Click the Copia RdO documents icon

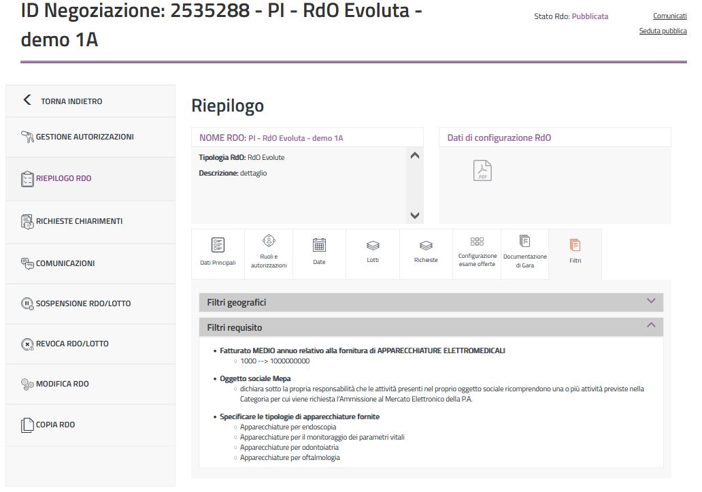pyautogui.click(x=27, y=425)
